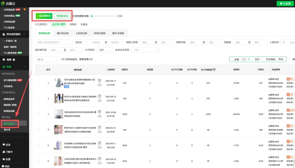295x168 pixels.
Task: Click the download icon in row 6
Action: (x=99, y=163)
